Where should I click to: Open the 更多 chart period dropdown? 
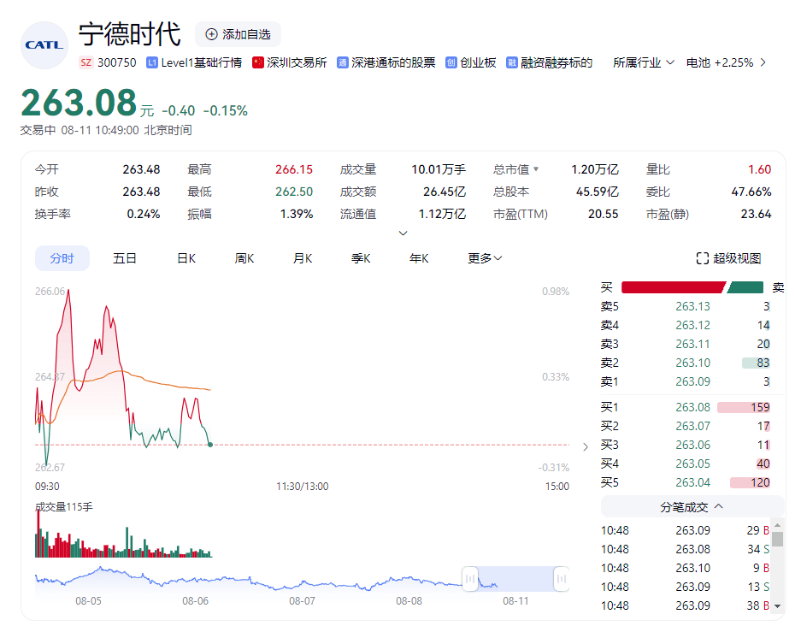tap(485, 258)
